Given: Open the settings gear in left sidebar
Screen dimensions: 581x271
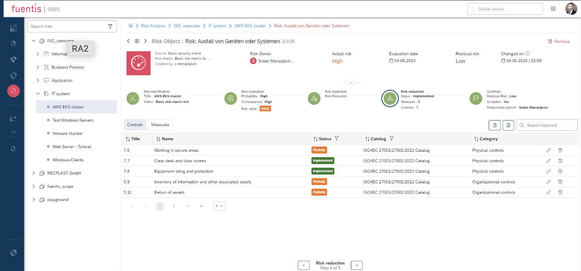Looking at the screenshot, I should pos(13,253).
